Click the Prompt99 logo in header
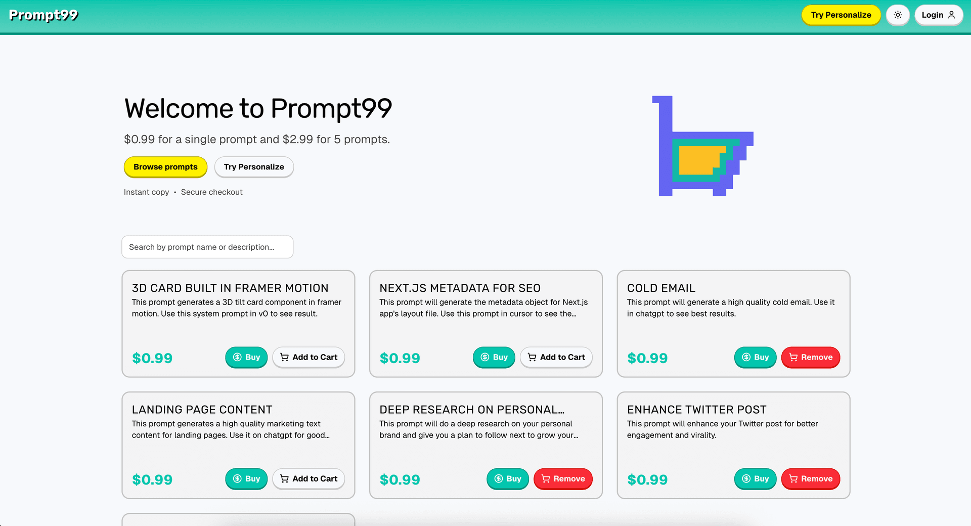The height and width of the screenshot is (526, 971). click(x=43, y=15)
